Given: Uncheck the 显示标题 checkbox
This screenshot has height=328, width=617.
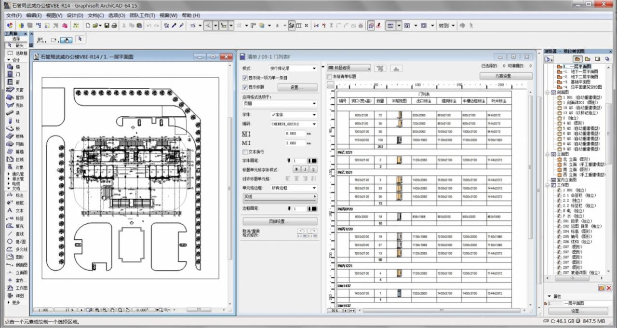Looking at the screenshot, I should pyautogui.click(x=245, y=87).
